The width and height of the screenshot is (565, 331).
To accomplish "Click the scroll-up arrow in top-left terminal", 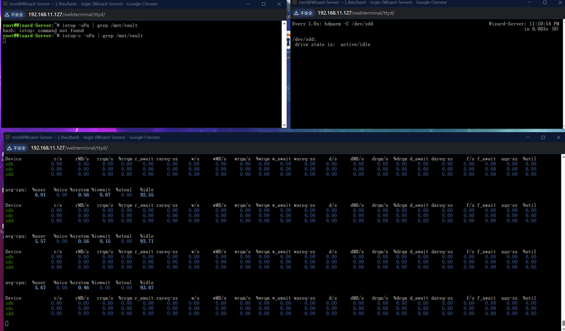I will point(284,23).
